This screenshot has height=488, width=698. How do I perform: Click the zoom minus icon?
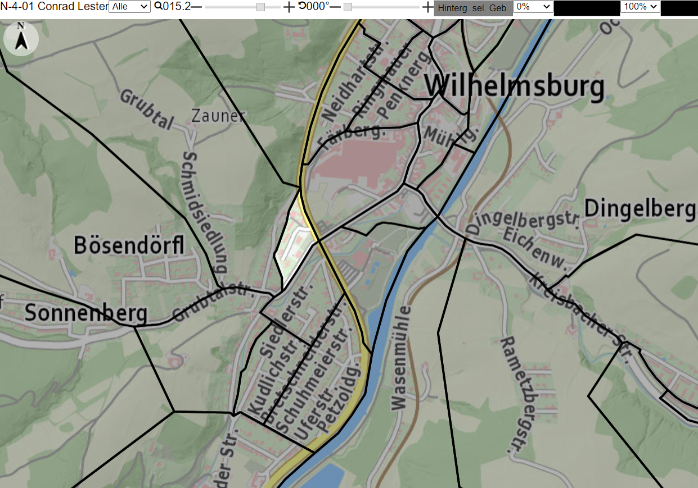197,7
